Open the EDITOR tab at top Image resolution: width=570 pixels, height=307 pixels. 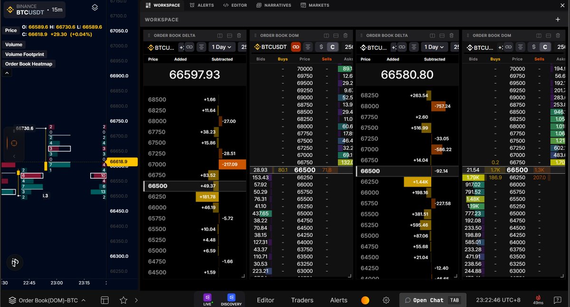pos(235,5)
